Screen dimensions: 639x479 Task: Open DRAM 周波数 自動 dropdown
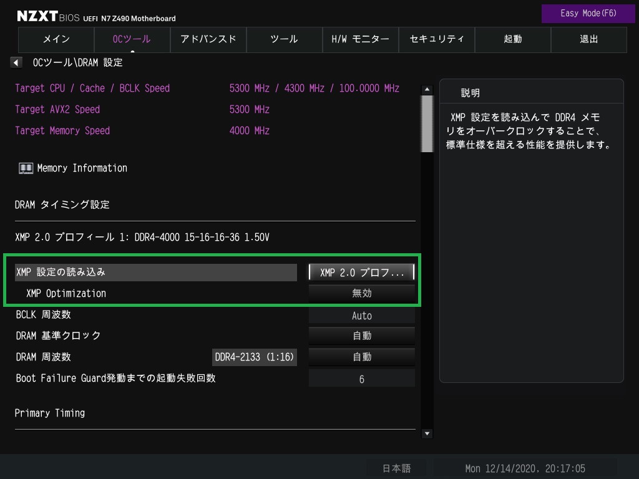pyautogui.click(x=362, y=357)
